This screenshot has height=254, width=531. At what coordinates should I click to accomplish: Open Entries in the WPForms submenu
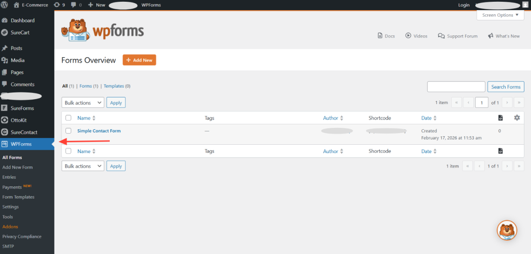(9, 177)
